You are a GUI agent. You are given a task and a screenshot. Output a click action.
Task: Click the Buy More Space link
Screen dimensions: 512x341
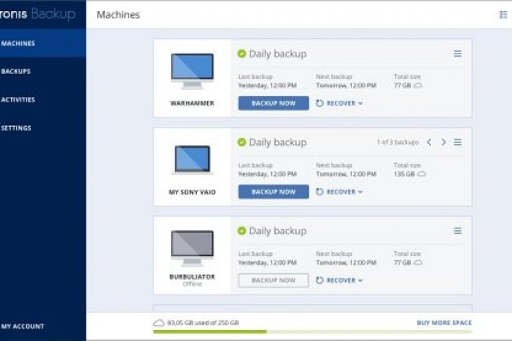444,323
